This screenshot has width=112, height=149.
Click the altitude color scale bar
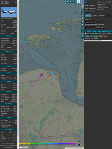[47, 144]
